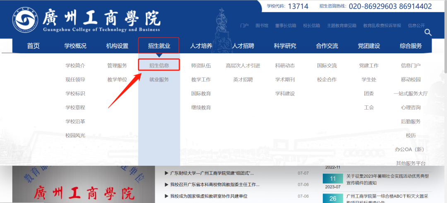Open 国际教育 page
The image size is (447, 203).
[201, 94]
